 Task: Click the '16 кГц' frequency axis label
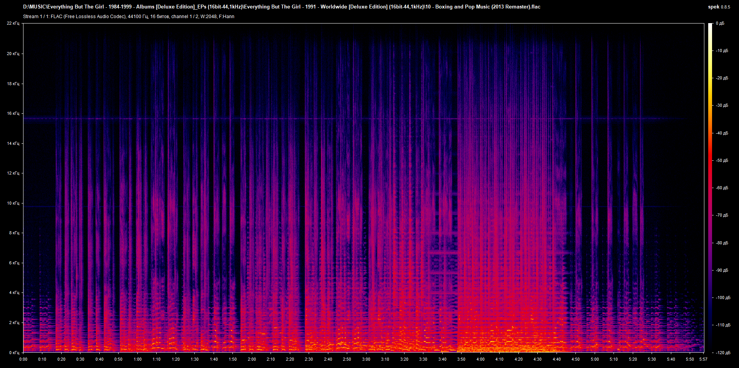[13, 114]
